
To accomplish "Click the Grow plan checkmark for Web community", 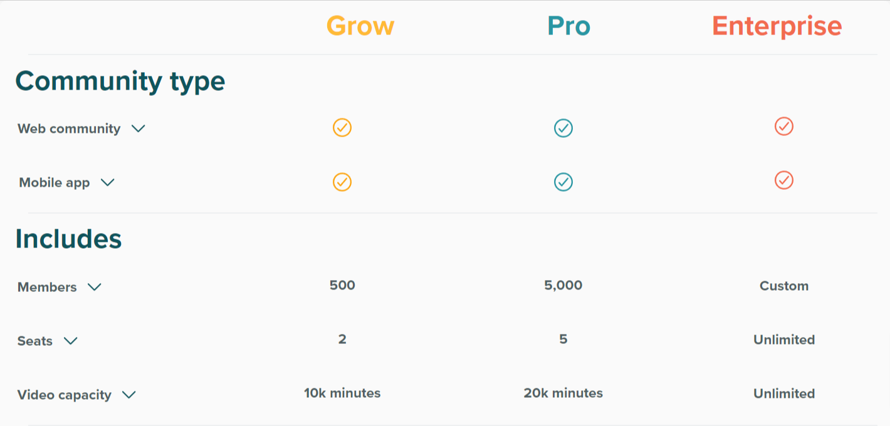I will [x=342, y=127].
